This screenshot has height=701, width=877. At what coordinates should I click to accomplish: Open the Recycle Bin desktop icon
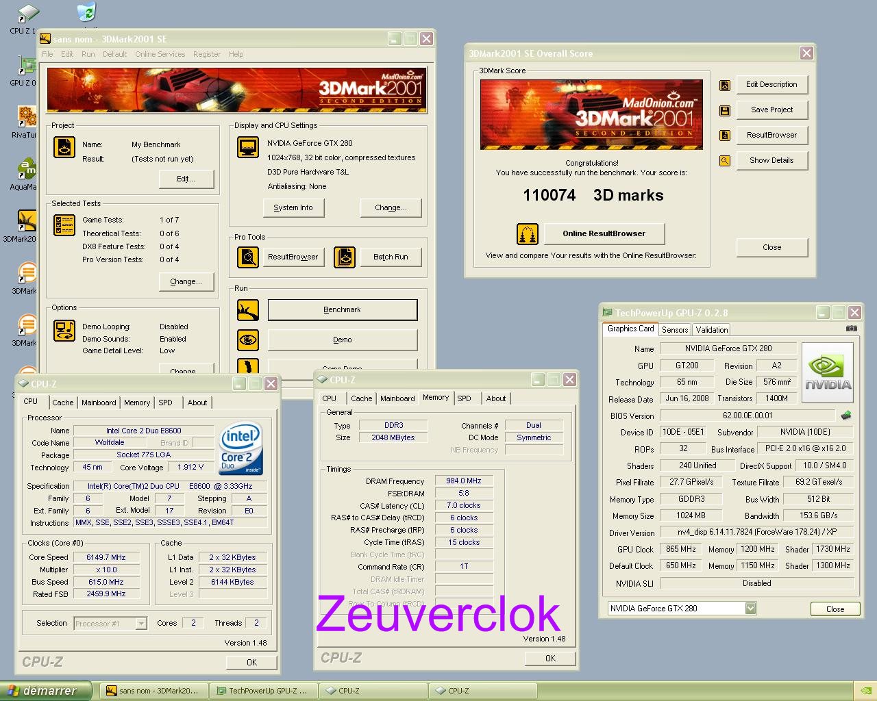pos(86,12)
